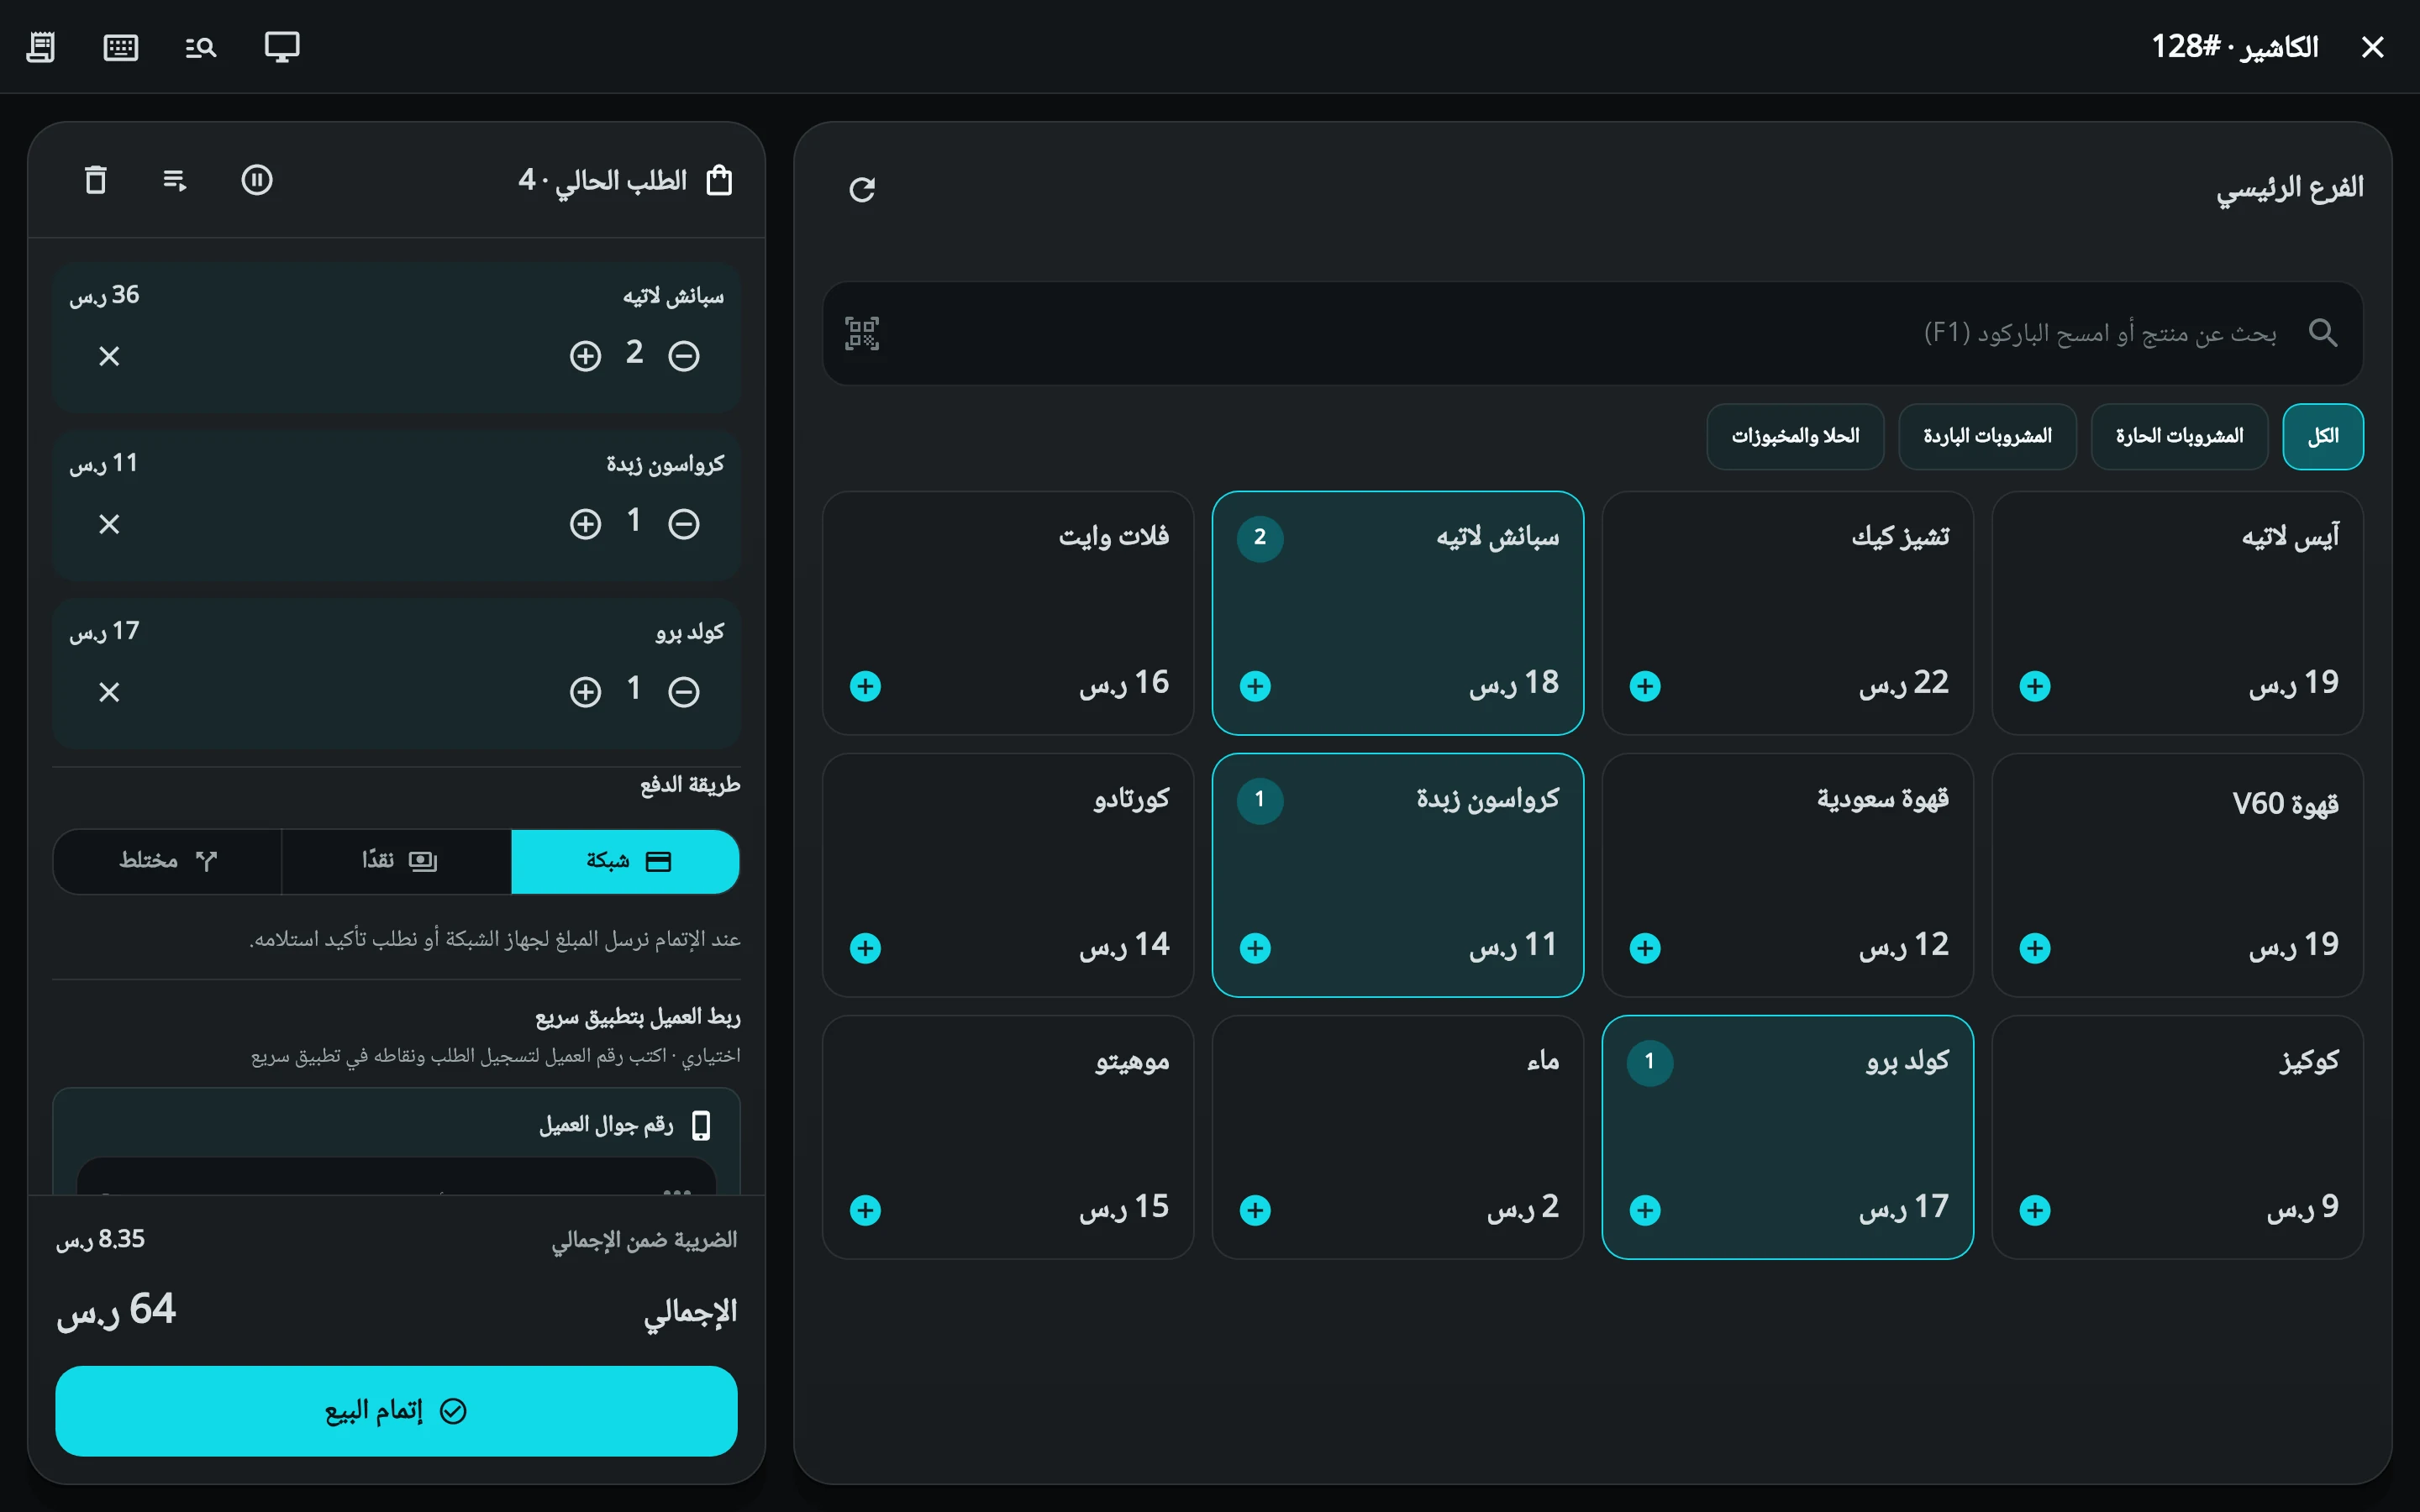2420x1512 pixels.
Task: Add قهوة V60 using its plus icon
Action: coord(2035,948)
